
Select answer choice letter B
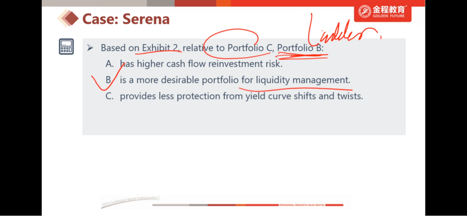point(109,80)
